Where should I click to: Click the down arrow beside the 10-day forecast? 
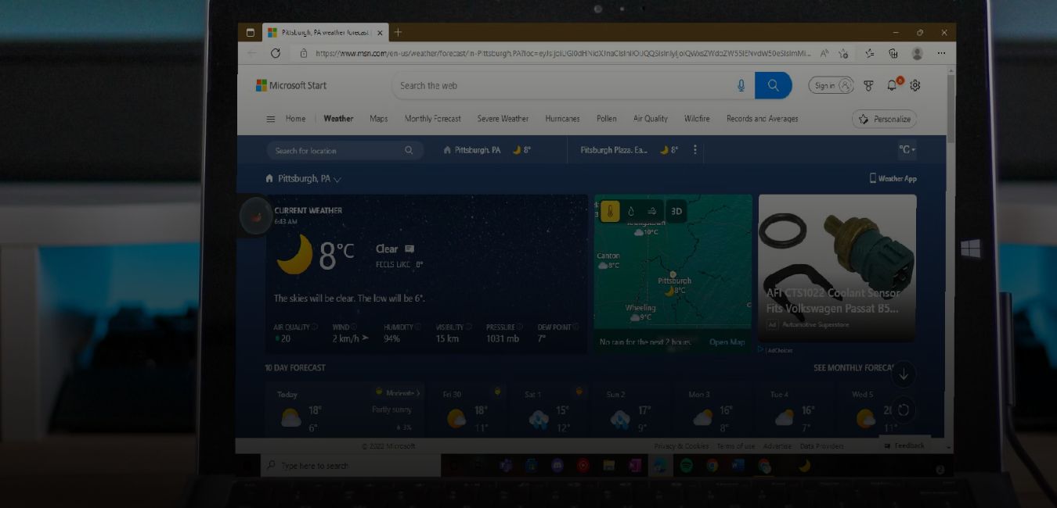click(903, 374)
